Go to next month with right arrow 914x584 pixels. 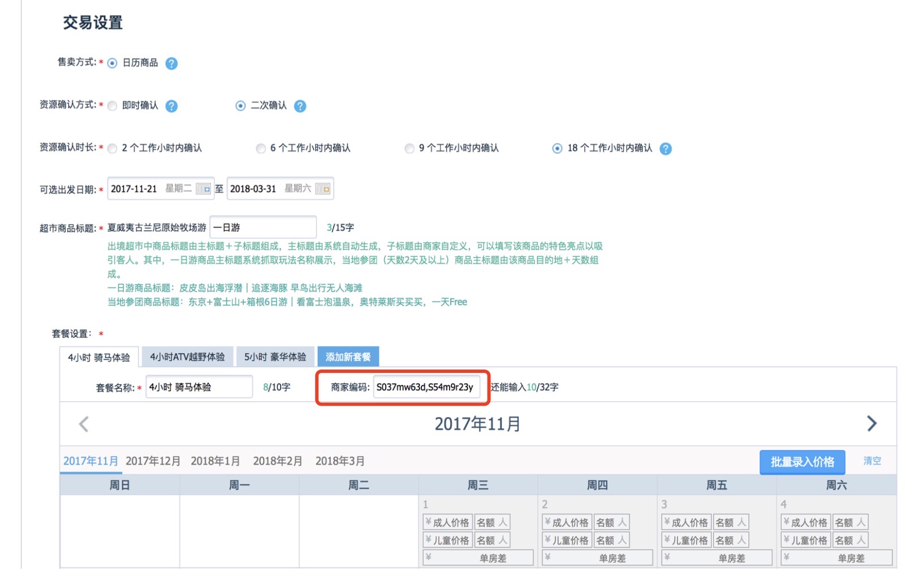(872, 423)
